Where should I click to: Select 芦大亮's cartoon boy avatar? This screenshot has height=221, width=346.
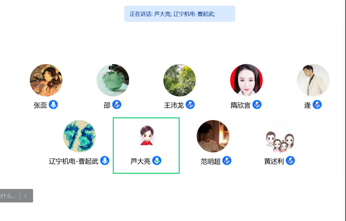tap(146, 136)
